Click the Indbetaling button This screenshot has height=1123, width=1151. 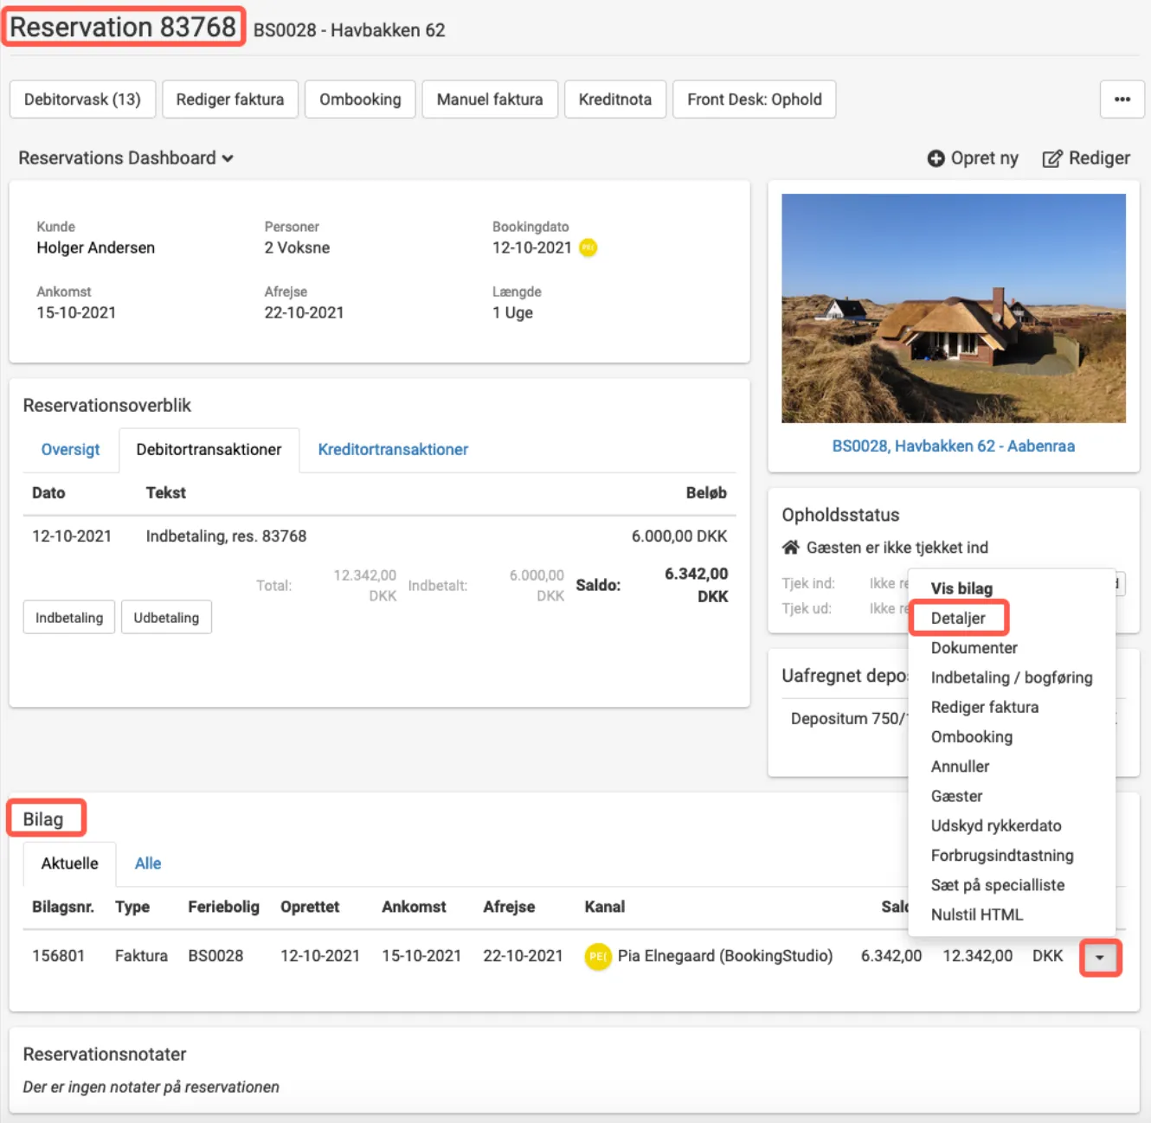pos(68,617)
